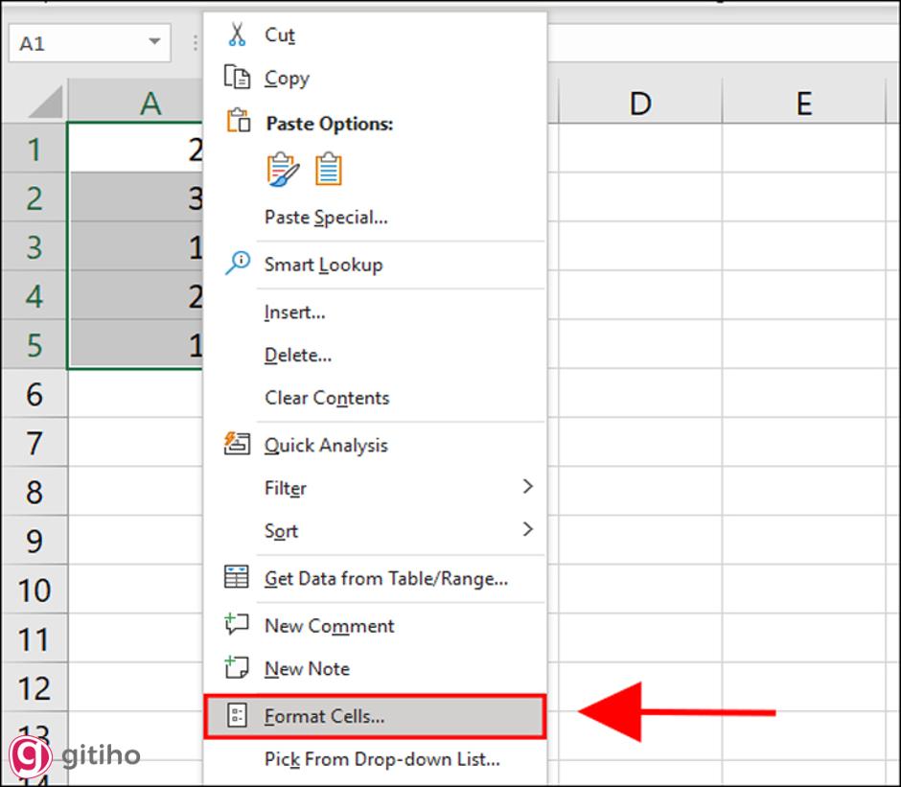901x787 pixels.
Task: Click the row 8 header
Action: pos(35,493)
